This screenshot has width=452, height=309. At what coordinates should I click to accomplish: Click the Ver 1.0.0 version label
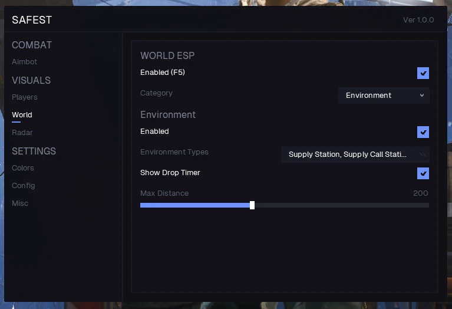point(418,20)
